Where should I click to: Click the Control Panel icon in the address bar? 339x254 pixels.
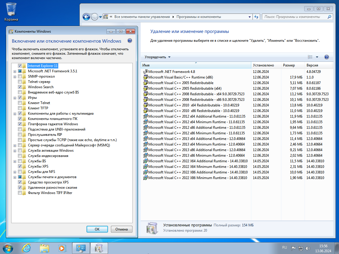tap(106, 17)
